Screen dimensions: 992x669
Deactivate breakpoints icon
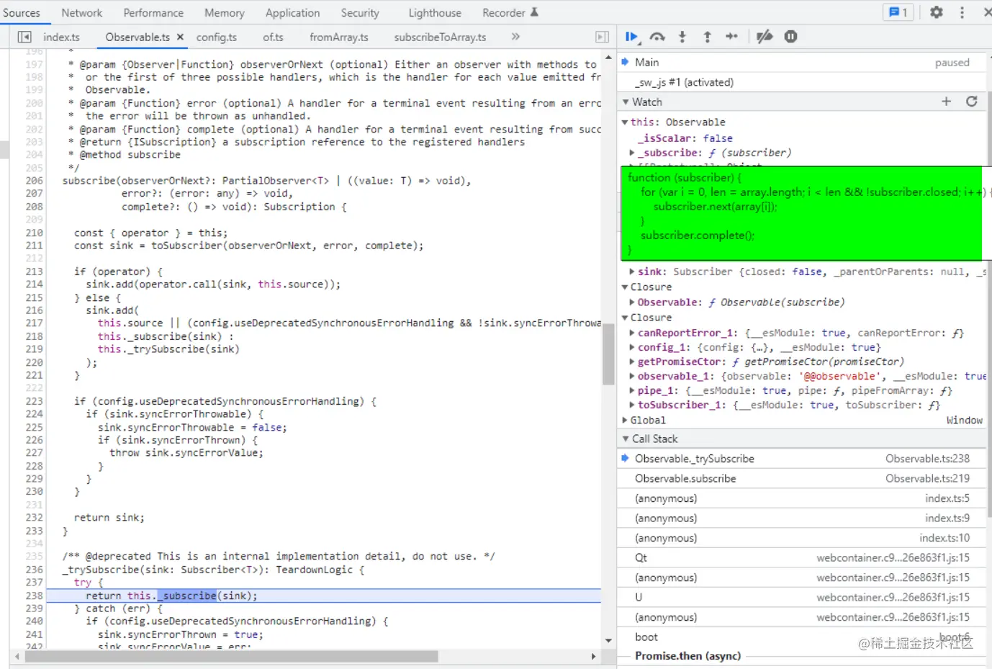click(x=765, y=37)
